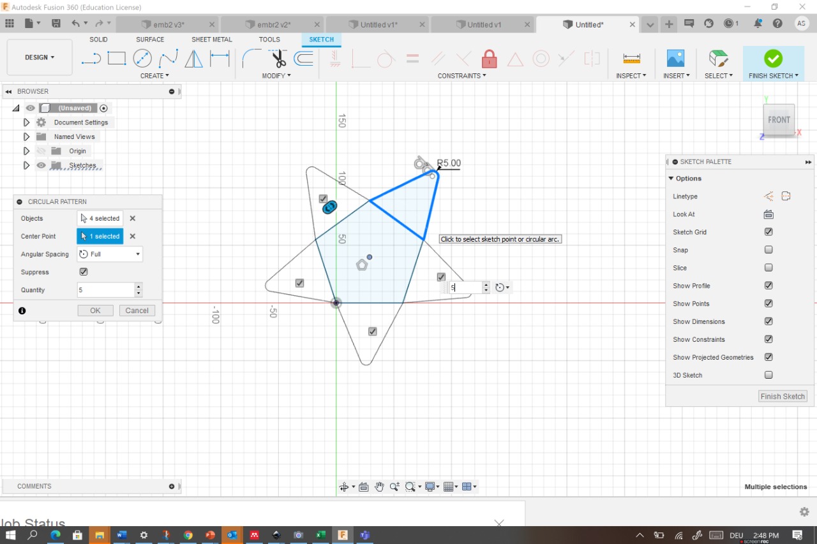817x544 pixels.
Task: Apply the Tangent constraint
Action: pyautogui.click(x=386, y=59)
